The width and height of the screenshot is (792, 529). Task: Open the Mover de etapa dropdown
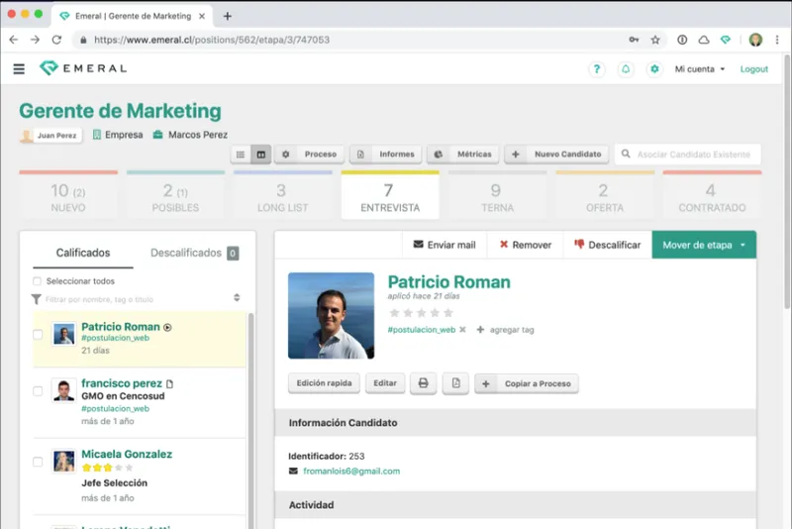tap(704, 245)
